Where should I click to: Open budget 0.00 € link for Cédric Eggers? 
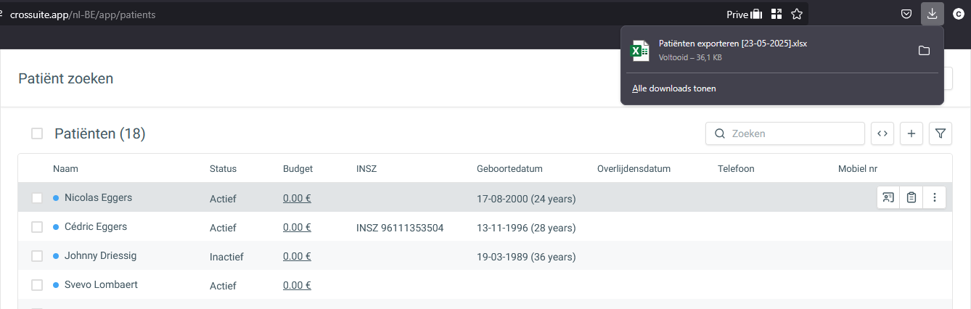pyautogui.click(x=297, y=227)
